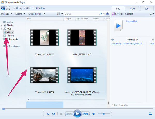Stop playback
155x119 pixels.
[61, 114]
